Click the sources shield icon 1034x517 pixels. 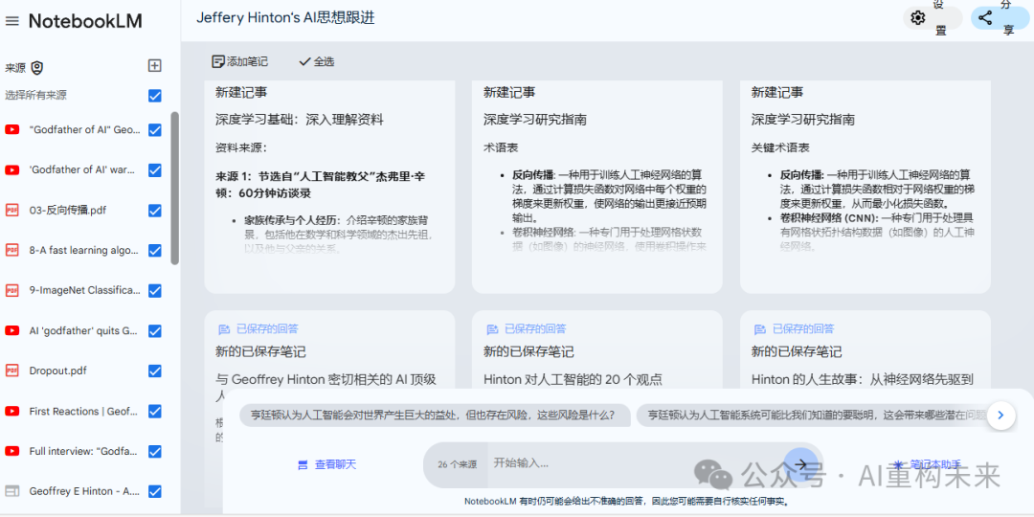pyautogui.click(x=37, y=68)
